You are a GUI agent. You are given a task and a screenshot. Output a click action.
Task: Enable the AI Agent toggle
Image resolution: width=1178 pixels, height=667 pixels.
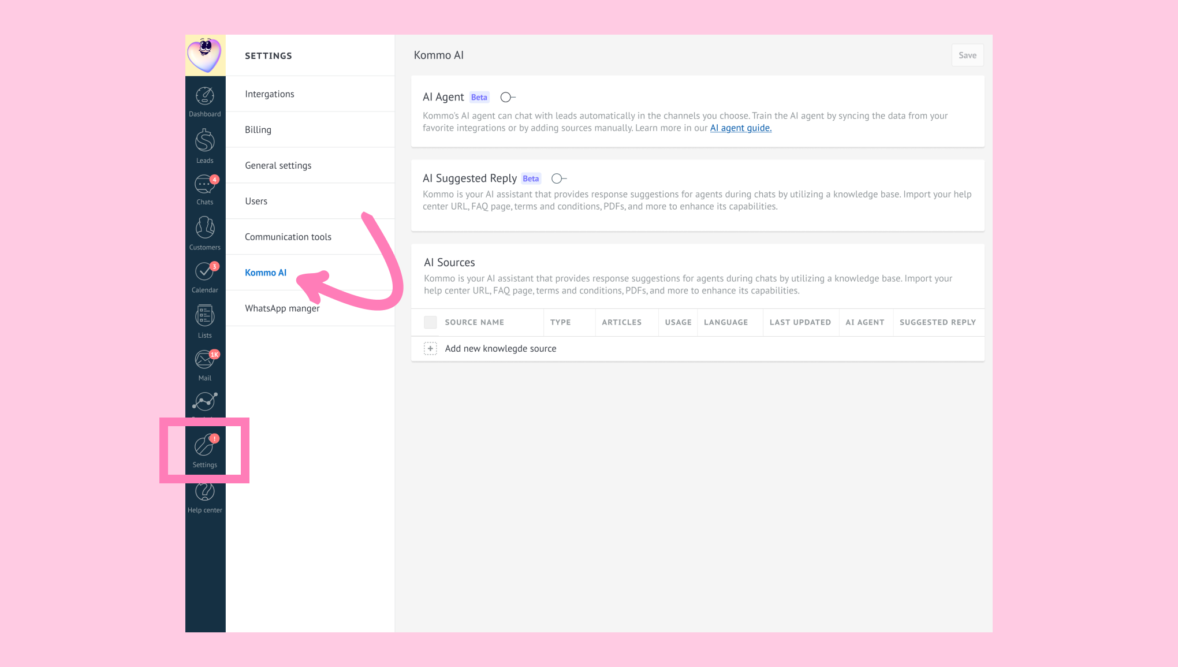coord(508,97)
